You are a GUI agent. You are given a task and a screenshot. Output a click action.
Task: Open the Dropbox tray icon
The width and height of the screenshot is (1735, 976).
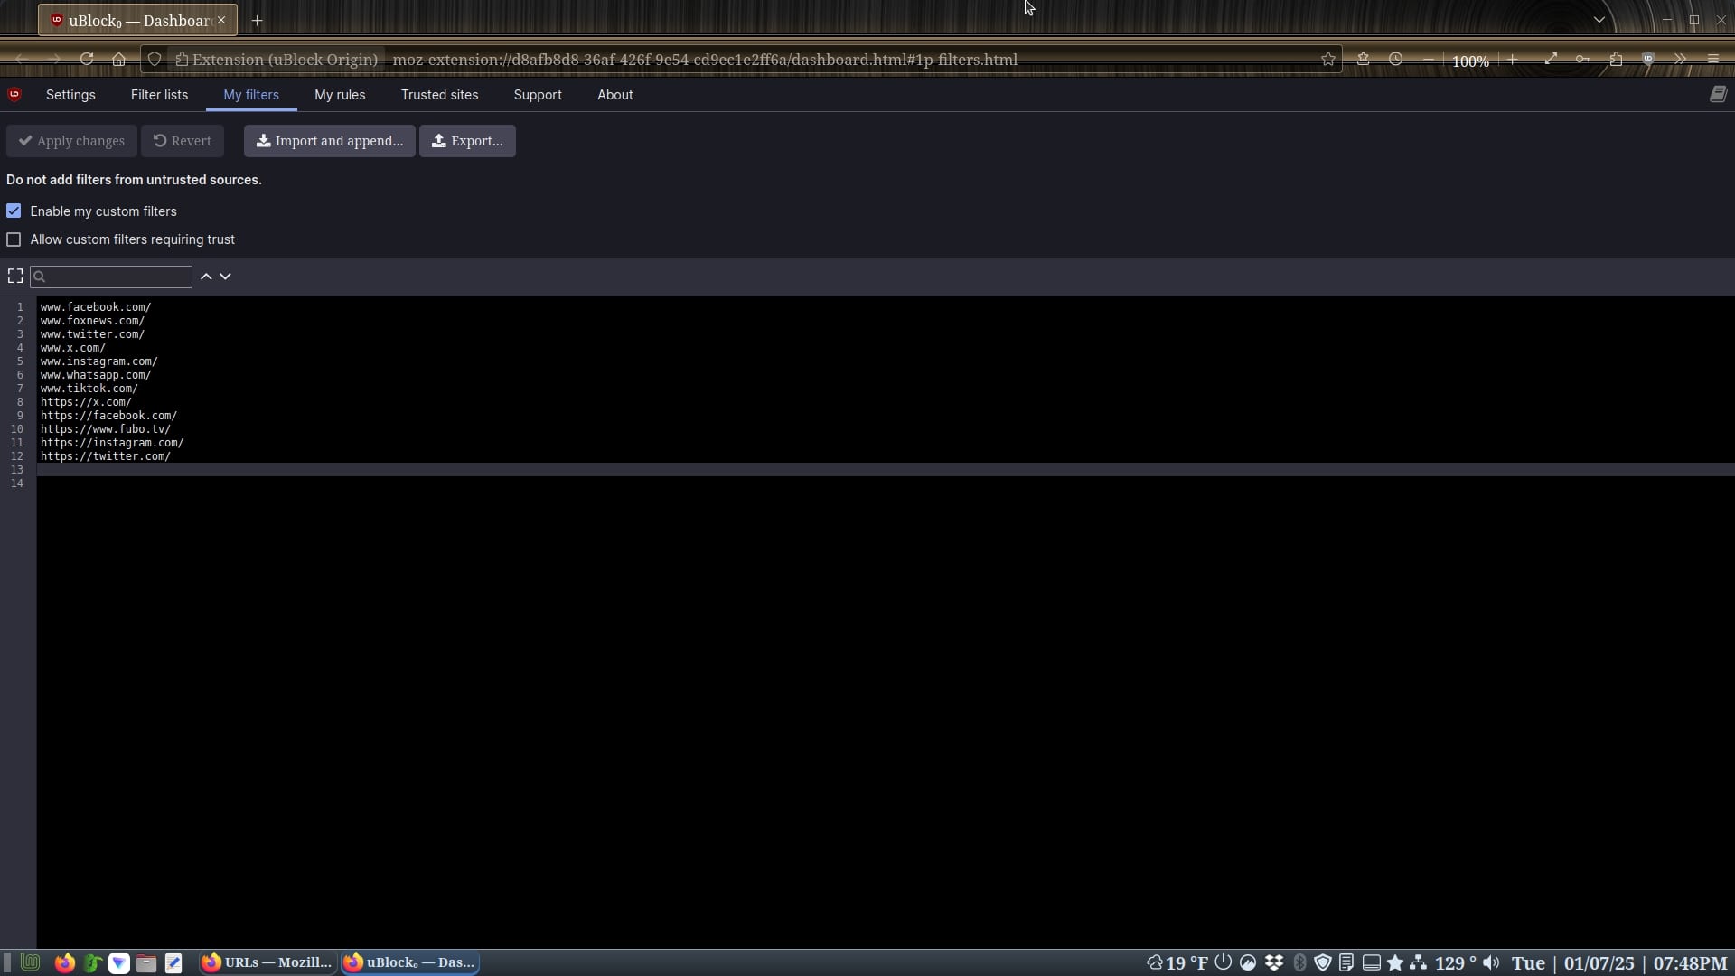tap(1274, 962)
